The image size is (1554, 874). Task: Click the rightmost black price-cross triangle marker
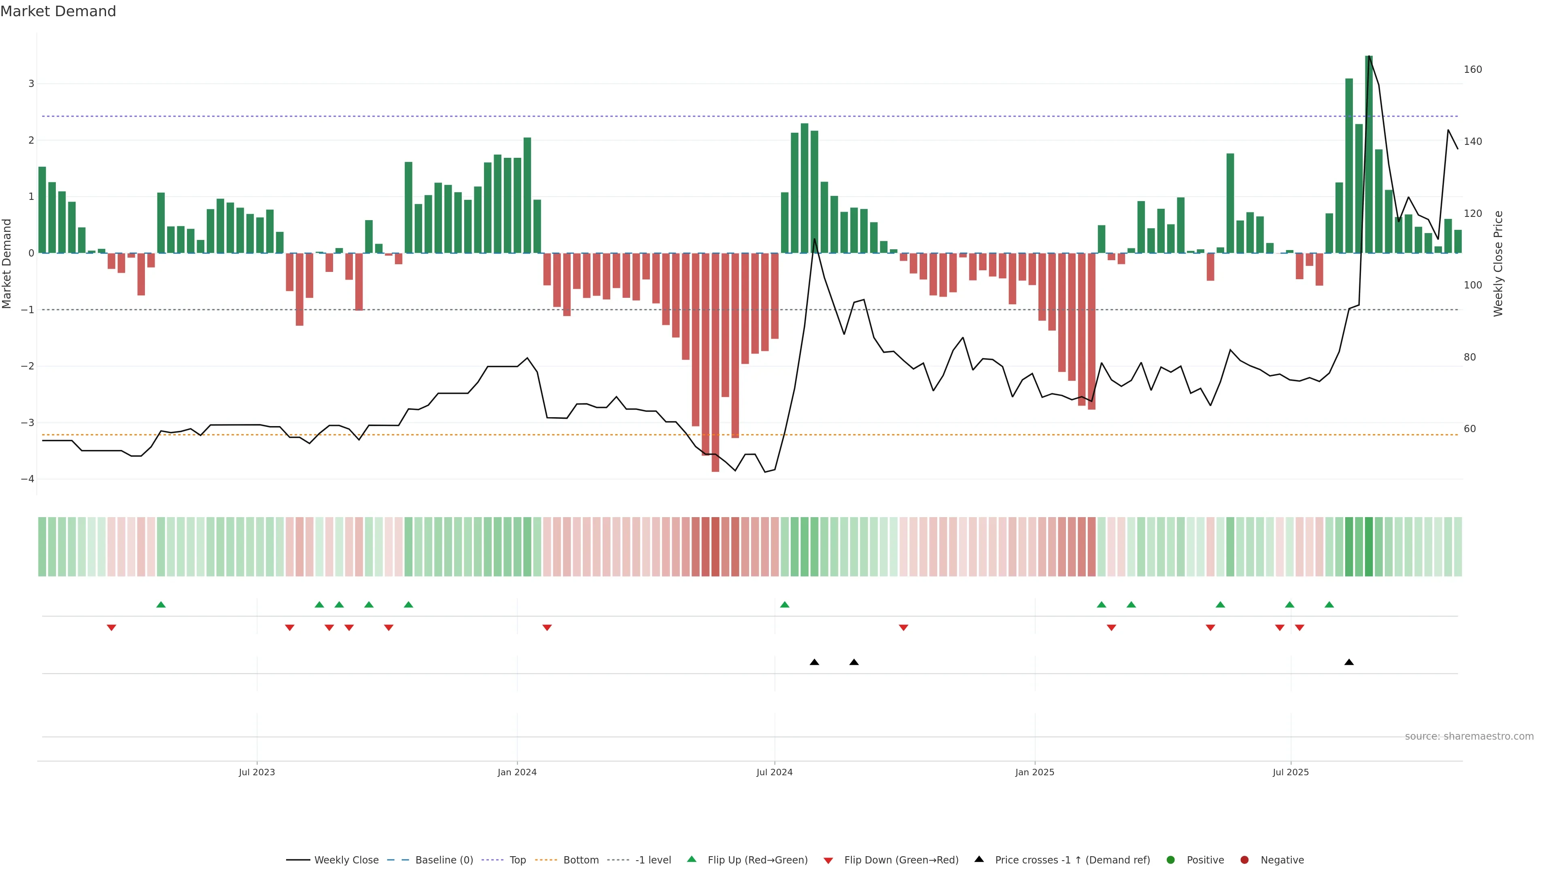1349,662
